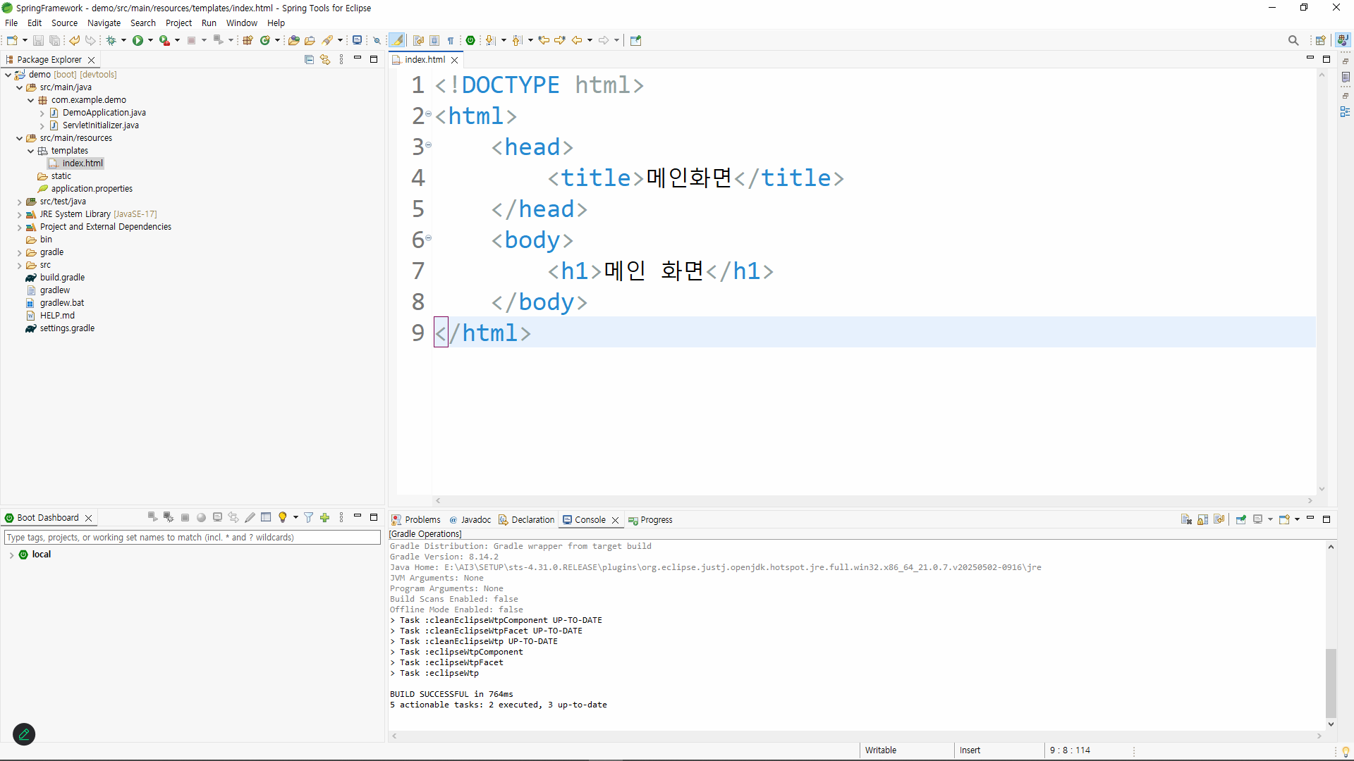Viewport: 1354px width, 761px height.
Task: Open the Run button dropdown arrow
Action: [150, 40]
